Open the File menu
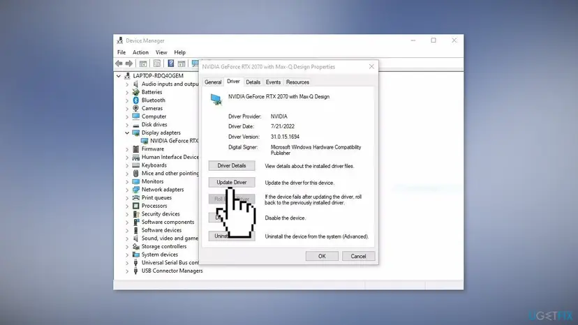The width and height of the screenshot is (578, 325). 121,52
